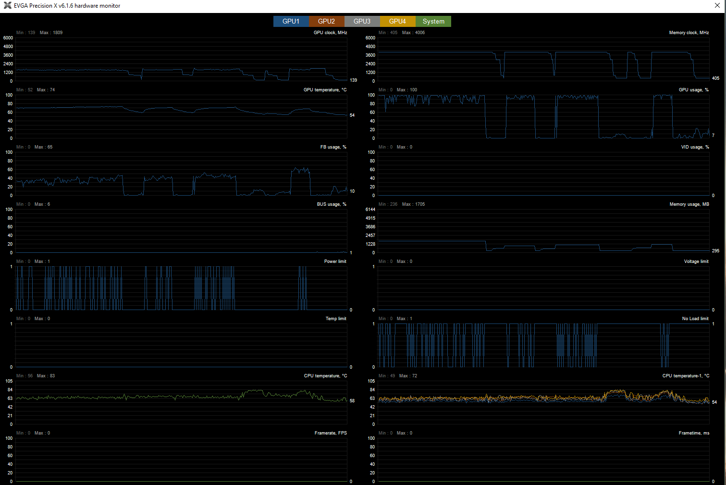Click the Max : 83 CPU temperature value
This screenshot has height=485, width=726.
click(x=46, y=376)
